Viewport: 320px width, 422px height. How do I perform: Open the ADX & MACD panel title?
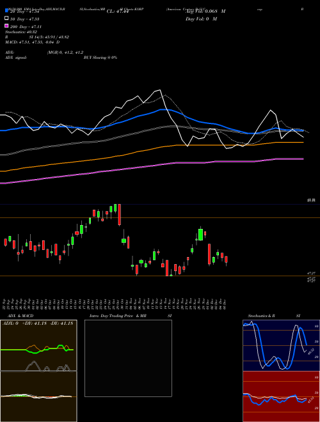(x=20, y=316)
